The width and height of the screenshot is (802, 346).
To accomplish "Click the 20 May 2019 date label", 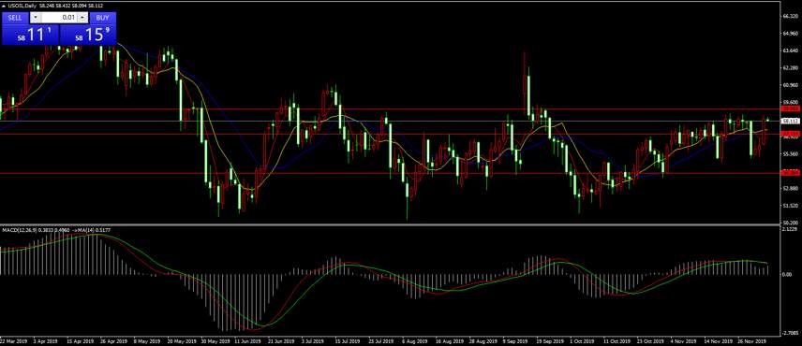I will (x=181, y=340).
